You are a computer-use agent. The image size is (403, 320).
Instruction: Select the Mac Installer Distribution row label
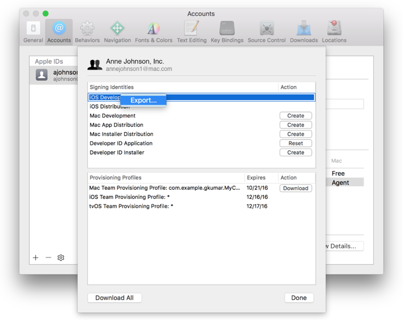[x=121, y=134]
